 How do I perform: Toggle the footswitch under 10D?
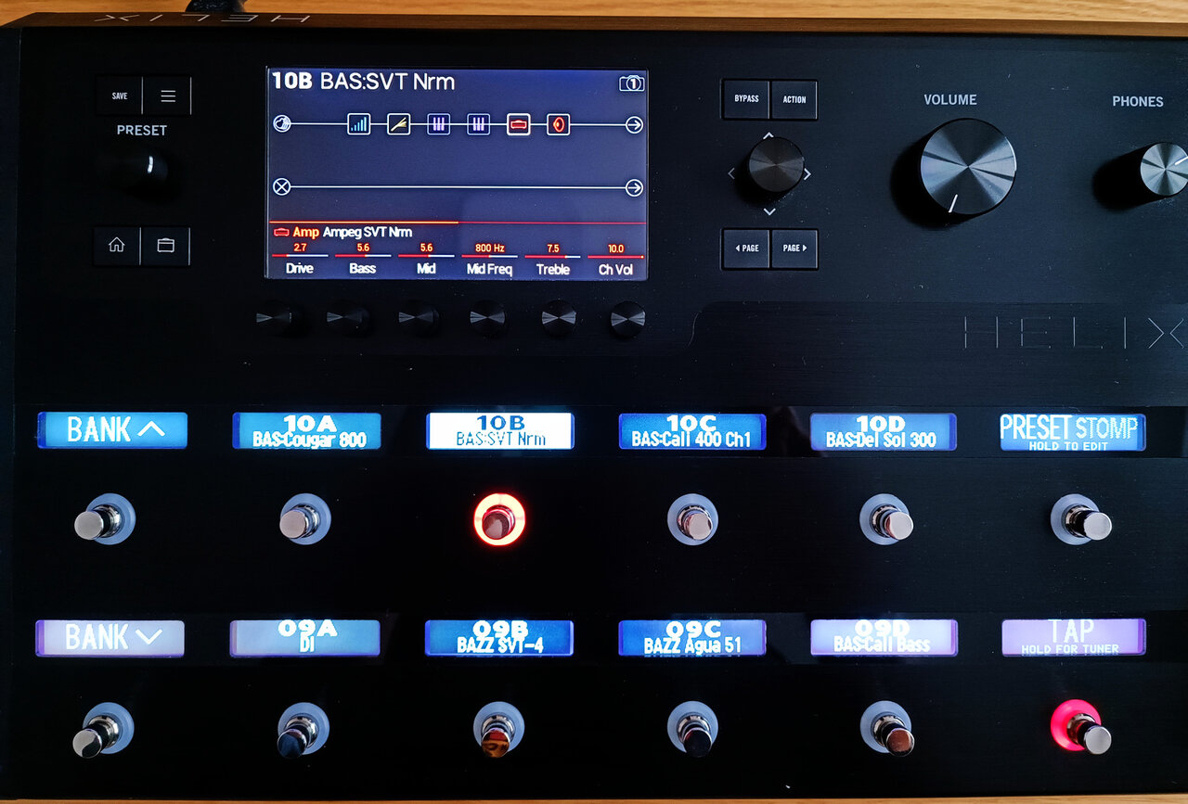point(886,520)
